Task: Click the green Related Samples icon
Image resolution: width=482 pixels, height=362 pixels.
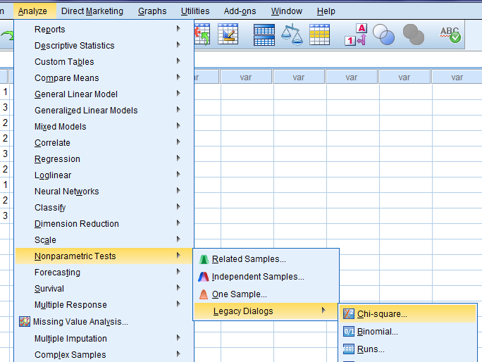Action: 204,259
